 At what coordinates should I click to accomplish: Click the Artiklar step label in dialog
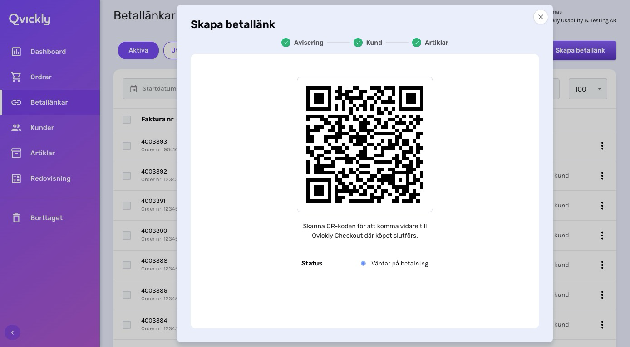pyautogui.click(x=437, y=43)
